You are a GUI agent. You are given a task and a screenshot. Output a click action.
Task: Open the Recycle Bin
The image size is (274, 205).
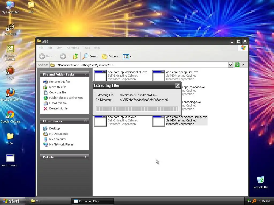point(261,182)
